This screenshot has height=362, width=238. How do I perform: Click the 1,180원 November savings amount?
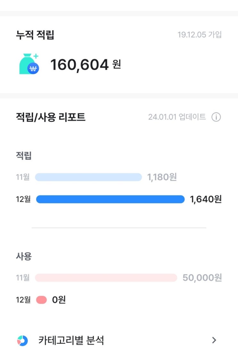point(162,177)
